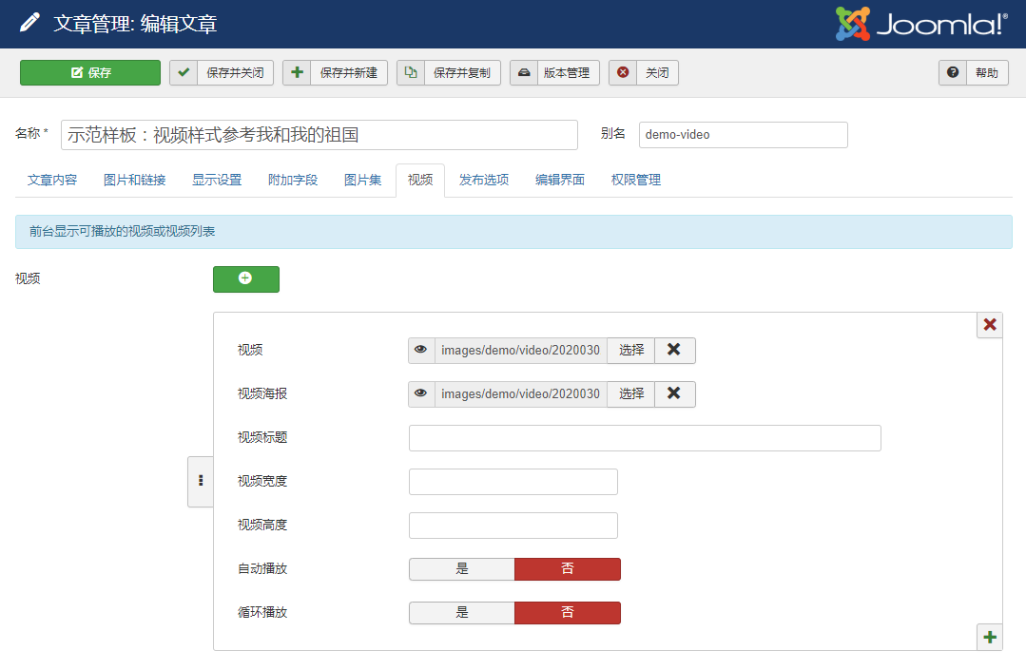Click the green 保存 button
Image resolution: width=1026 pixels, height=670 pixels.
(90, 73)
